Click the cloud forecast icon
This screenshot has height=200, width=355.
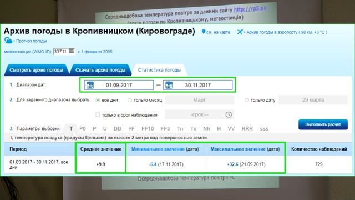[x=8, y=41]
